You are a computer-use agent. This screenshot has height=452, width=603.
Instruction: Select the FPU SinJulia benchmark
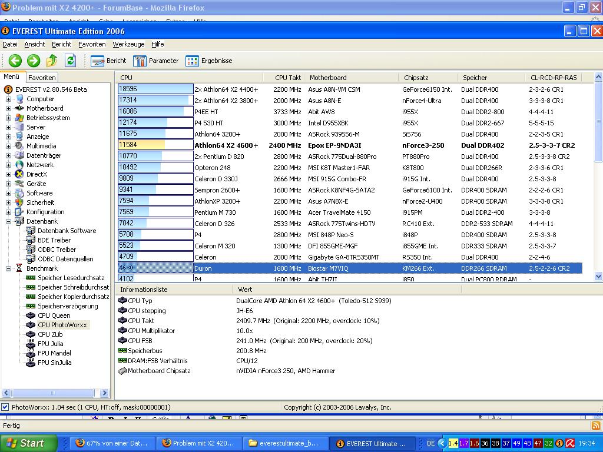click(x=54, y=363)
